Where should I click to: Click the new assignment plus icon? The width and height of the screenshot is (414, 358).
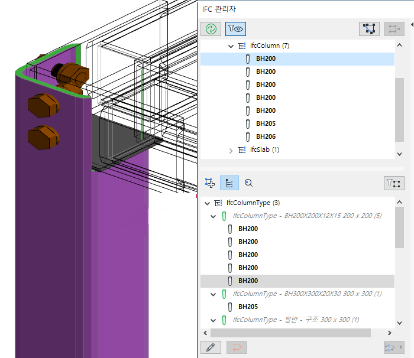click(x=209, y=183)
